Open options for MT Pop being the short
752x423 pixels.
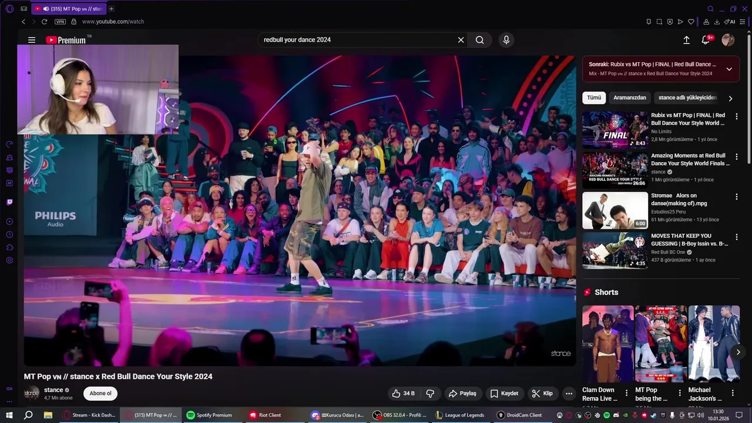(680, 393)
